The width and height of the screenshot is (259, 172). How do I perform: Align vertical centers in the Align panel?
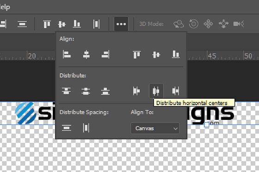[156, 54]
